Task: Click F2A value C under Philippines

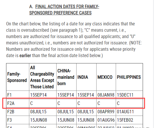Action: coord(118,103)
